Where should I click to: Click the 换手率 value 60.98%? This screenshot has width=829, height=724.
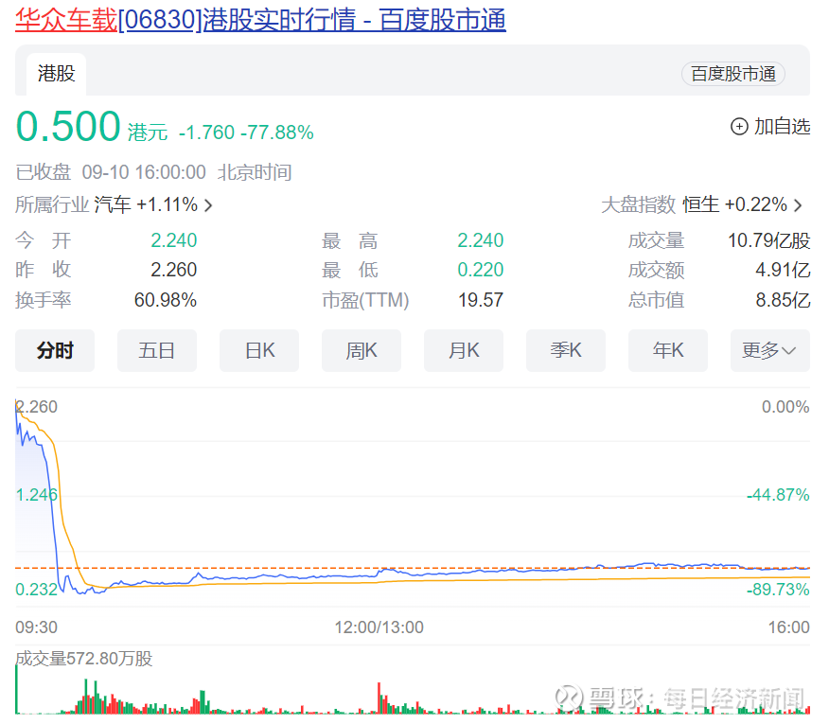tap(166, 300)
